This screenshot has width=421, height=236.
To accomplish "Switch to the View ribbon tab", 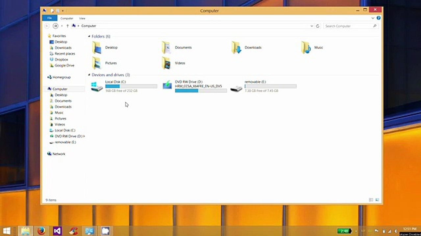I will pos(82,18).
